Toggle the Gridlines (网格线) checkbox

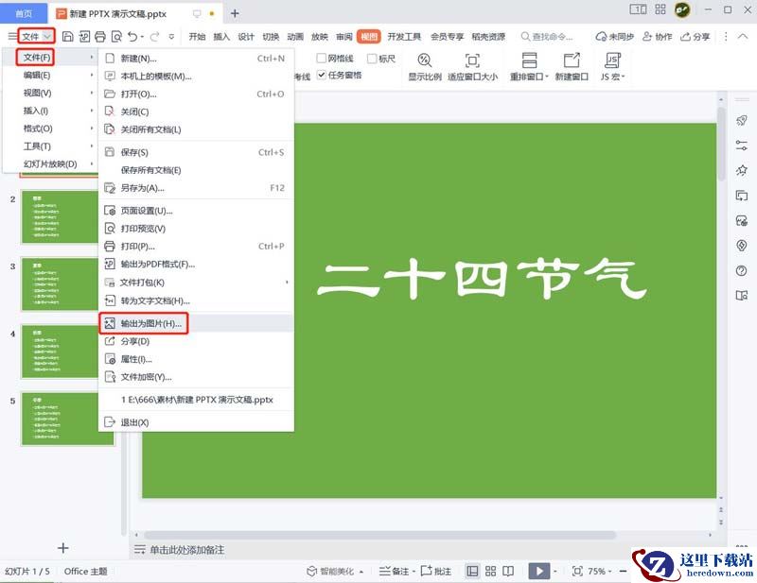tap(322, 59)
